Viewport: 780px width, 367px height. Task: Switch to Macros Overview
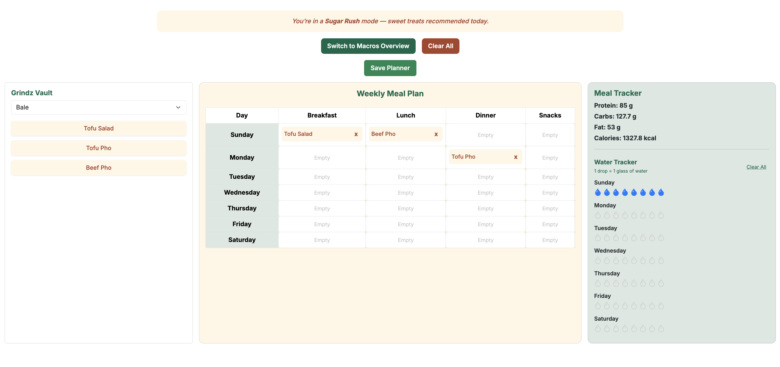pos(368,46)
